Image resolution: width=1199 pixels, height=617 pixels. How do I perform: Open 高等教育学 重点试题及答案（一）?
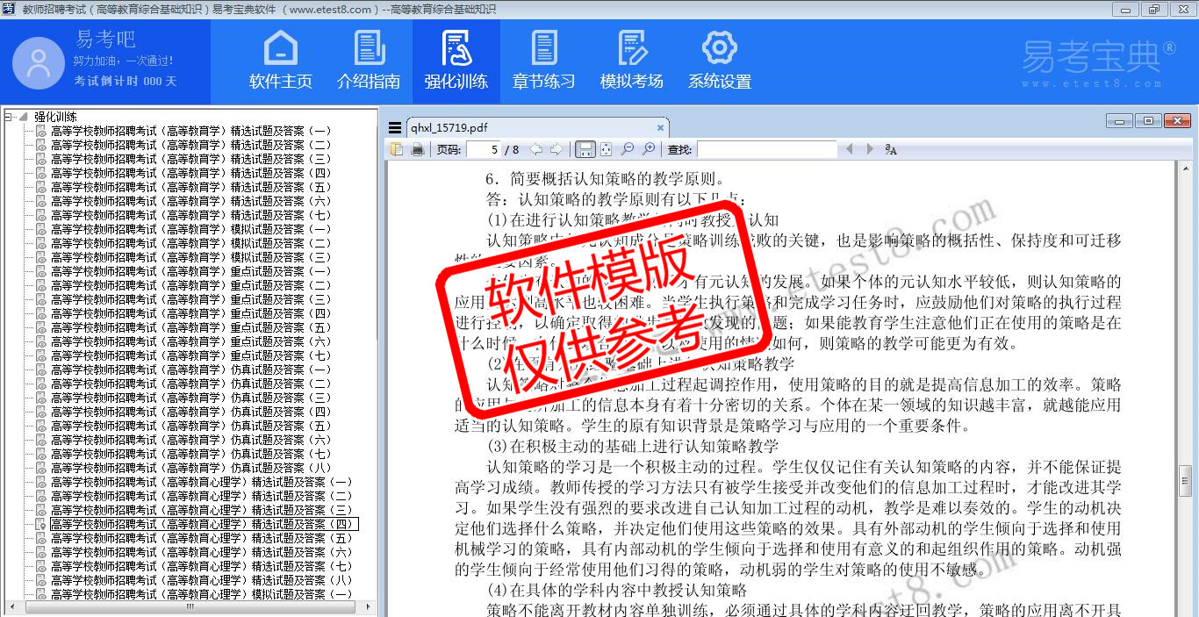[x=191, y=271]
